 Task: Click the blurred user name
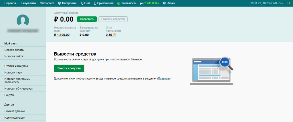click(23, 30)
